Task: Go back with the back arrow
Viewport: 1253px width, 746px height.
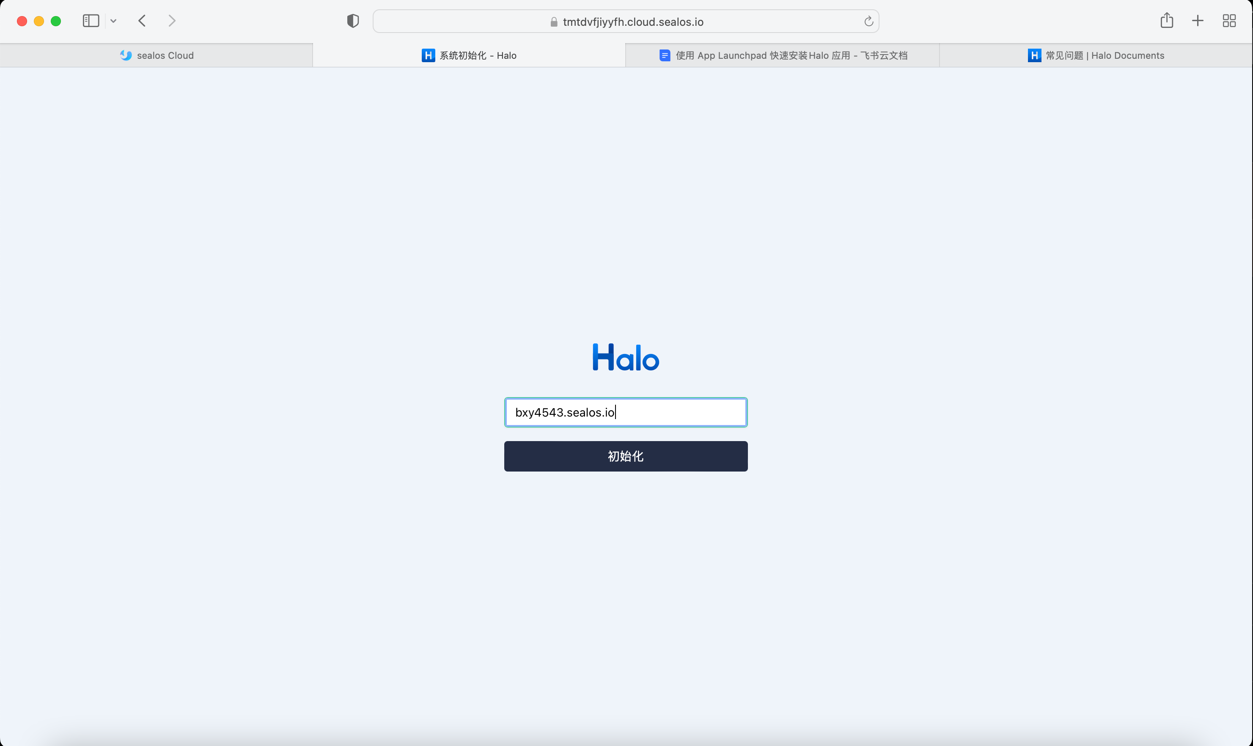Action: [142, 21]
